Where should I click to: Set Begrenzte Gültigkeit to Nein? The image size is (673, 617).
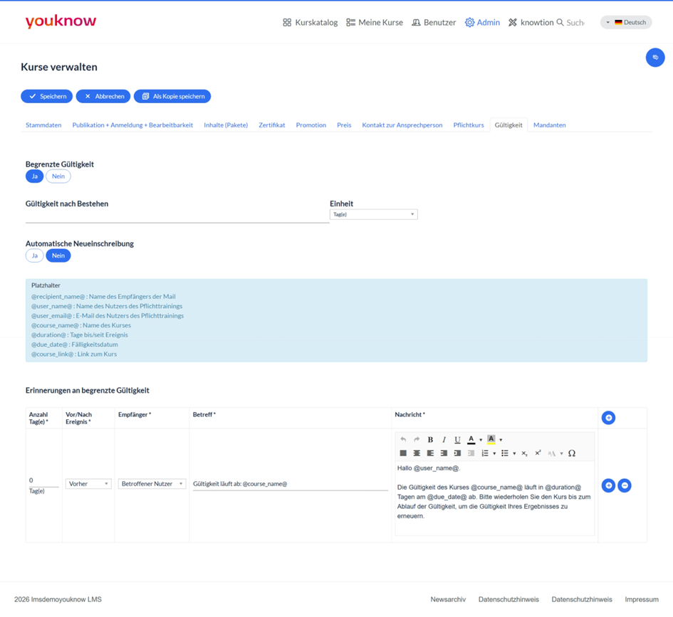58,176
